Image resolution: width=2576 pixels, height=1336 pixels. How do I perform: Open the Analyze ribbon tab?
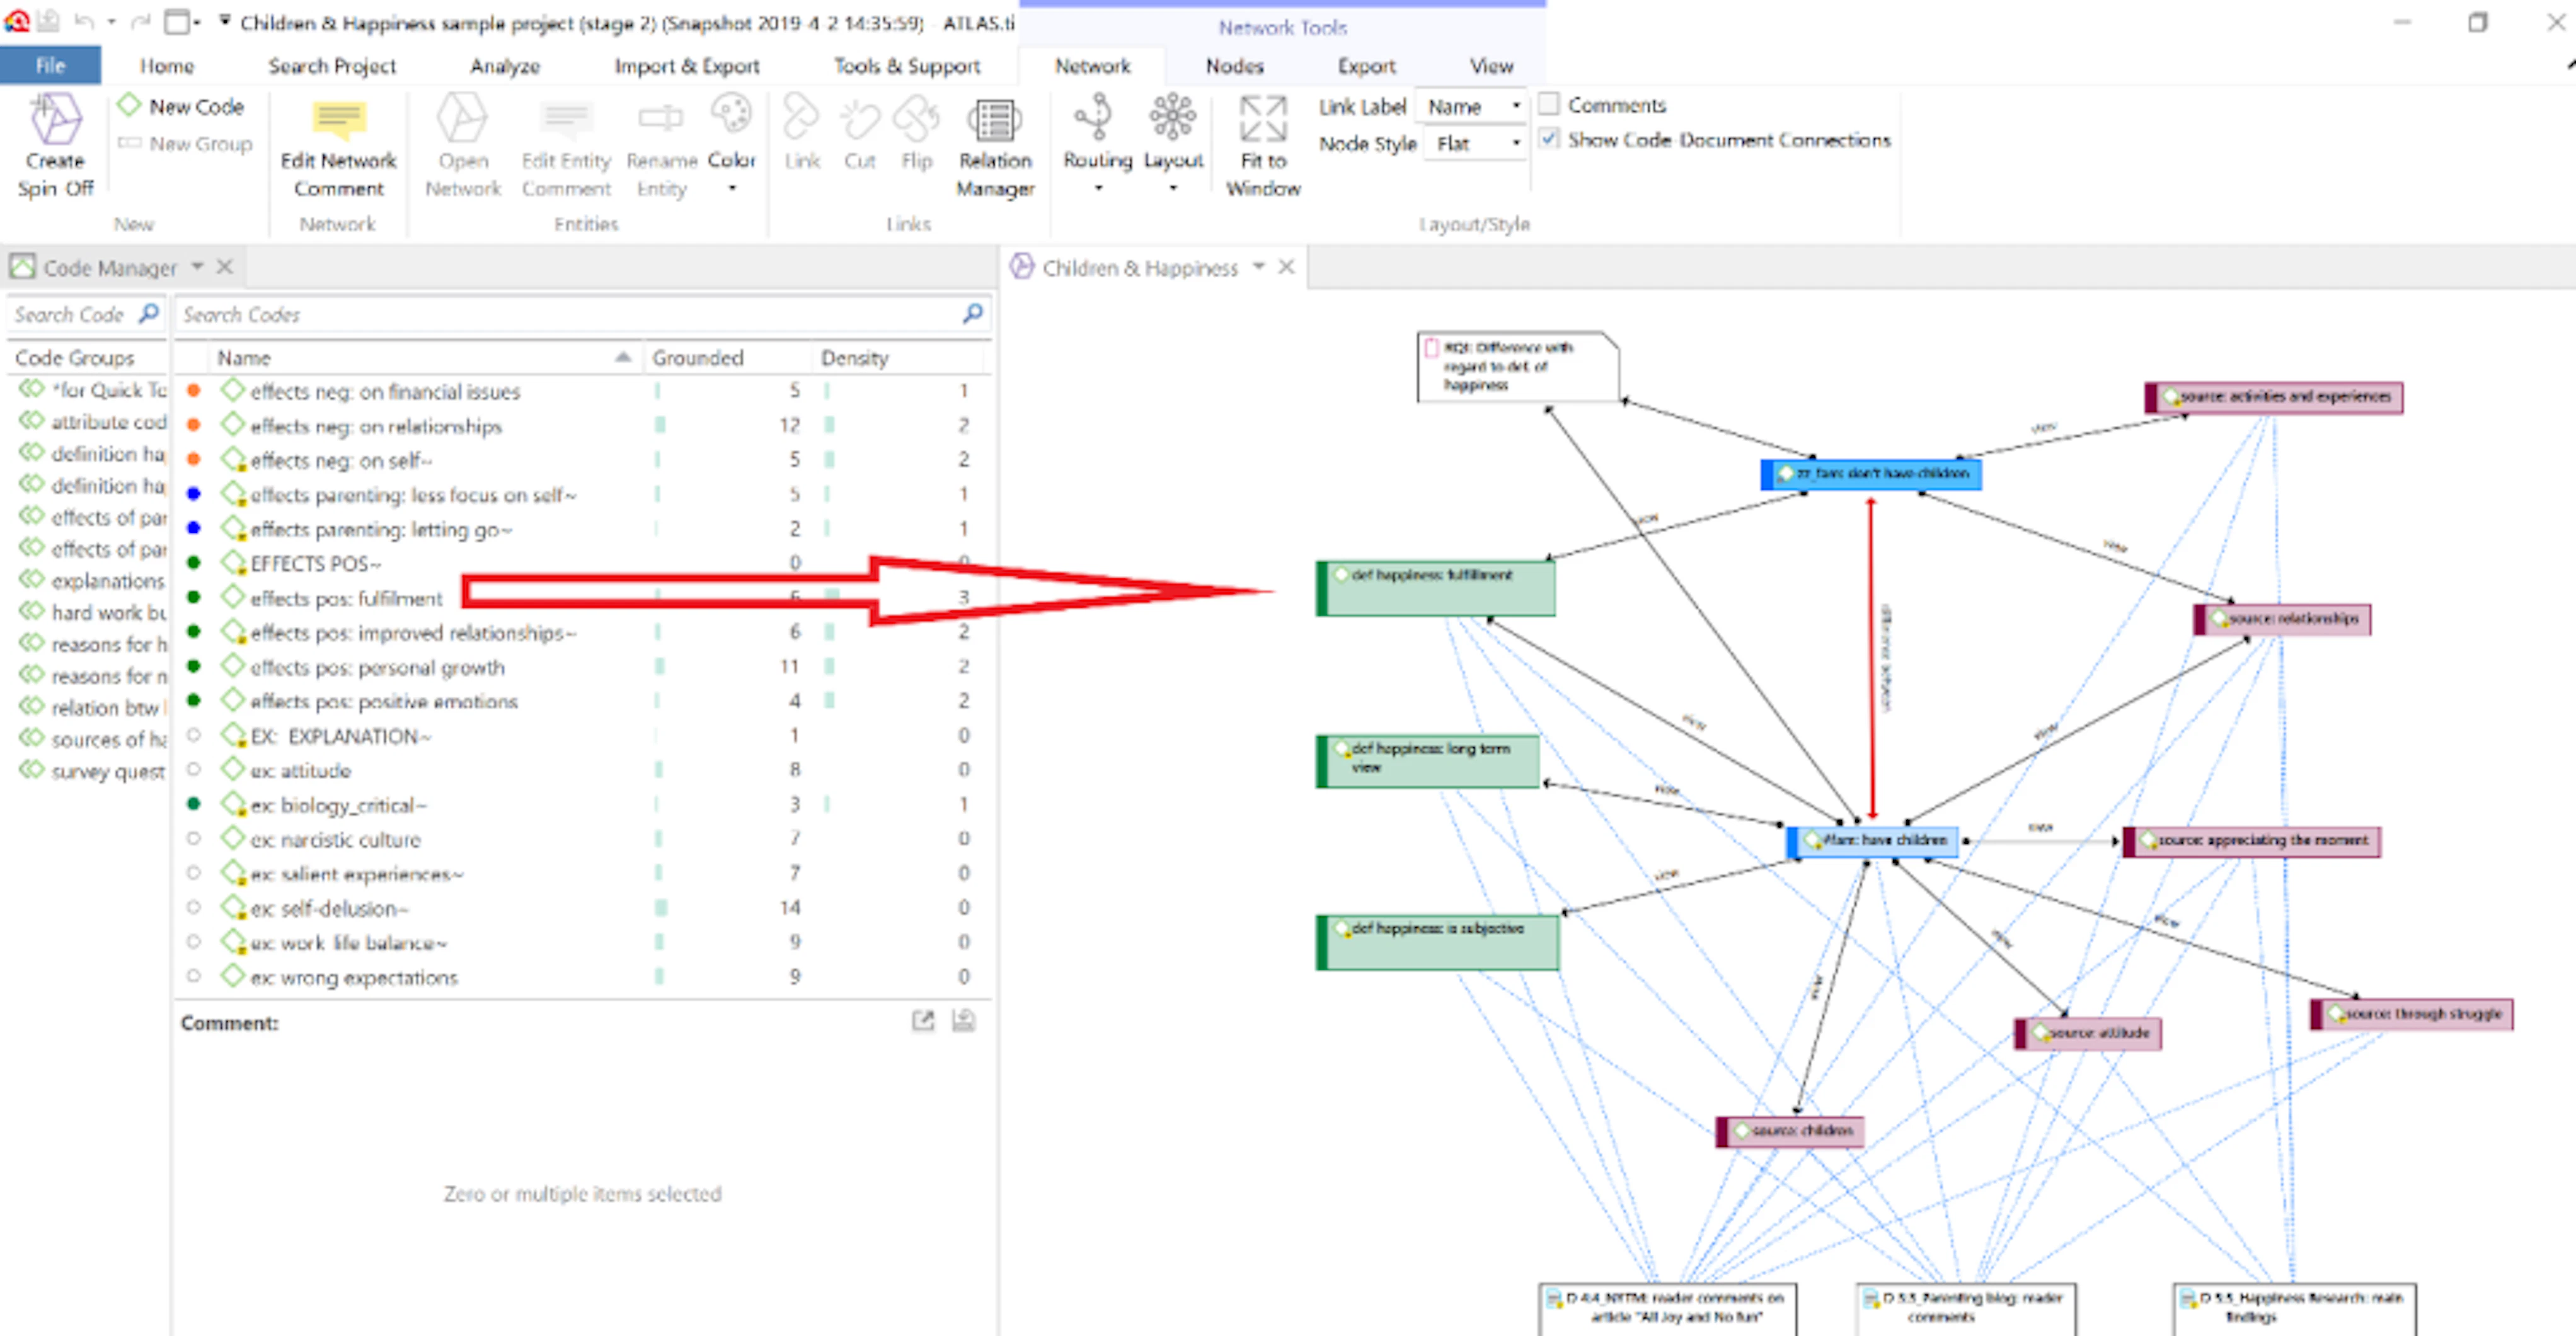pyautogui.click(x=505, y=66)
